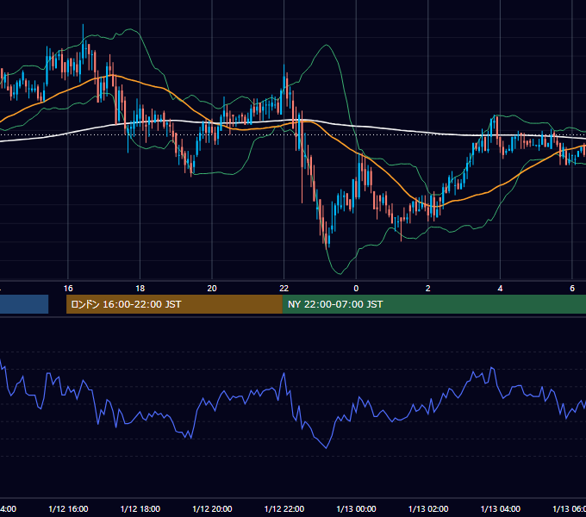Click the 18 hour axis label

coord(140,289)
